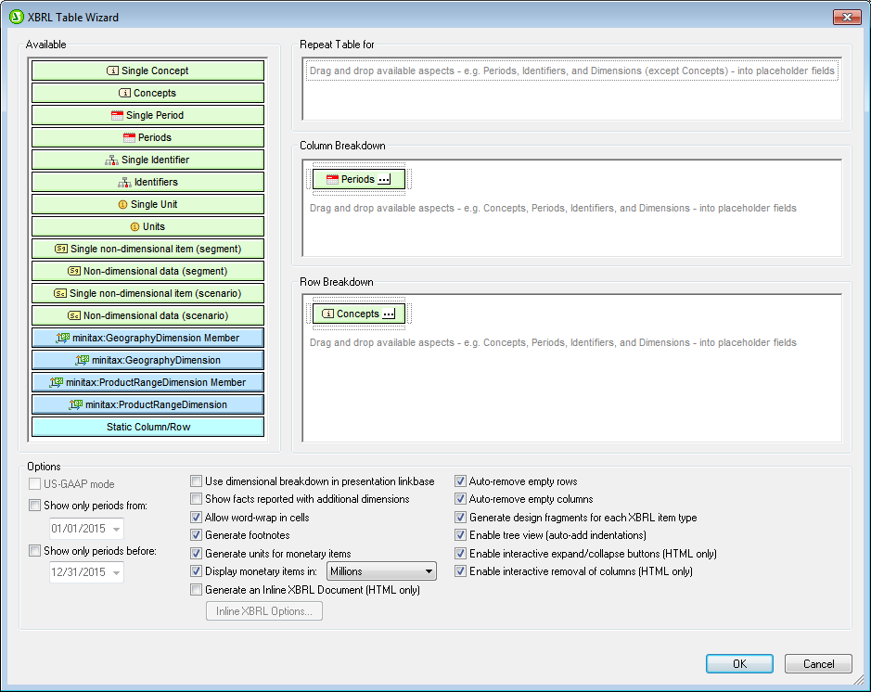Open the 01/01/2015 date picker dropdown

tap(116, 529)
